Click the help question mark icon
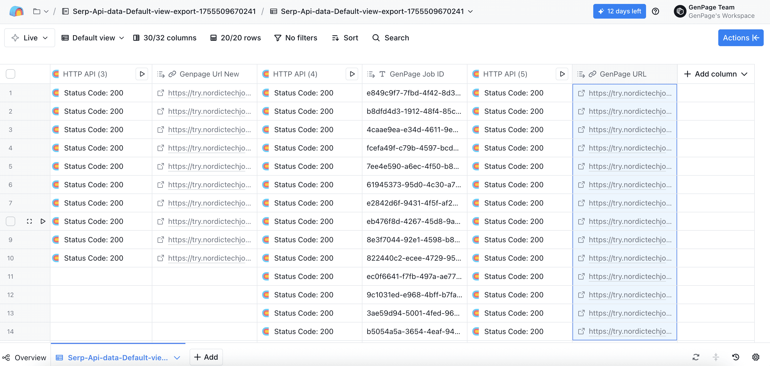This screenshot has width=770, height=366. (655, 11)
